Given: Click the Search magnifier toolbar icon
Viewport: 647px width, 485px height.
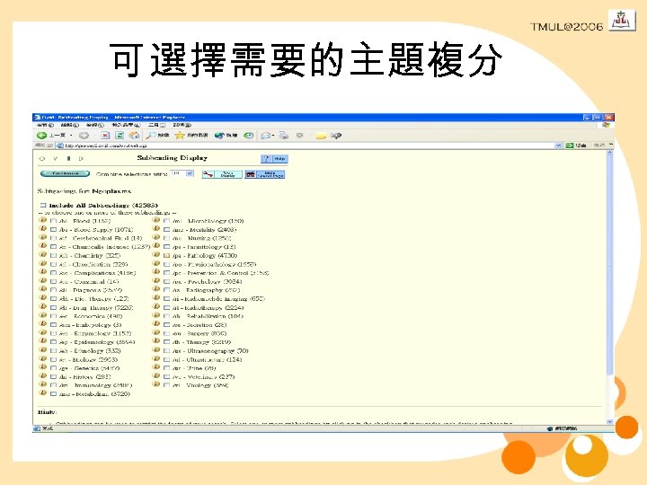Looking at the screenshot, I should pos(151,136).
